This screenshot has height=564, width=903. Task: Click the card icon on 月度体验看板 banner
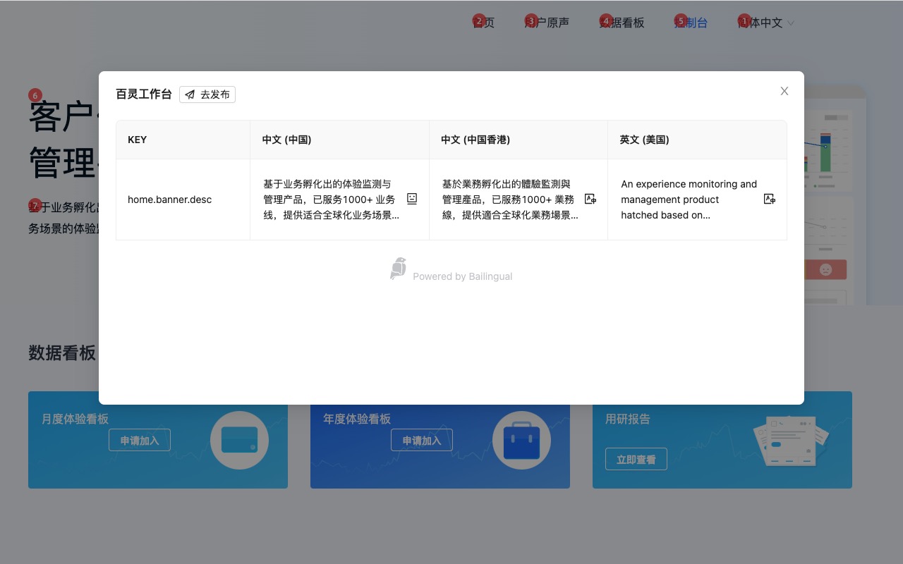point(239,440)
